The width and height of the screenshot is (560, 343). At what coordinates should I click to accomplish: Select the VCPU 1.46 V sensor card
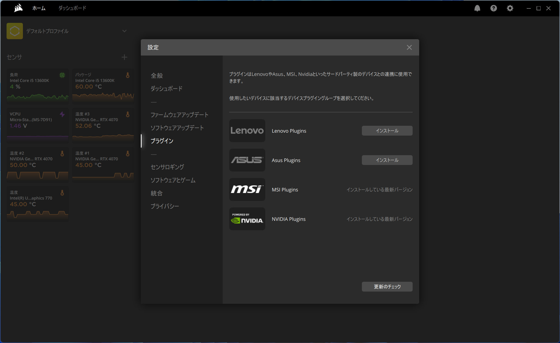tap(38, 125)
